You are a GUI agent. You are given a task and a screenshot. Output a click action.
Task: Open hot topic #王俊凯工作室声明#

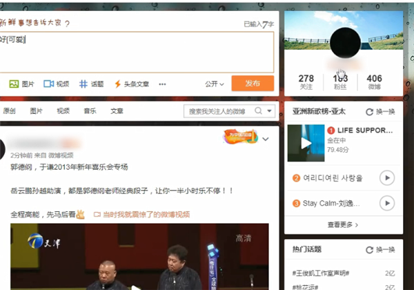point(321,273)
